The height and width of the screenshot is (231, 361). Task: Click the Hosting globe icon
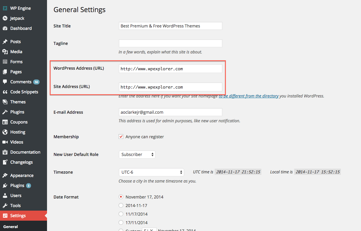(5, 132)
